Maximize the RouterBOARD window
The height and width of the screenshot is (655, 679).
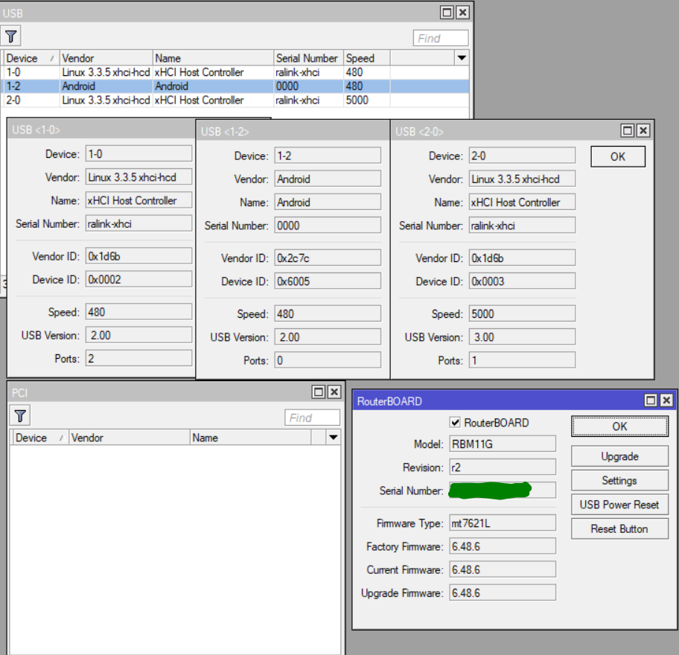(x=651, y=400)
